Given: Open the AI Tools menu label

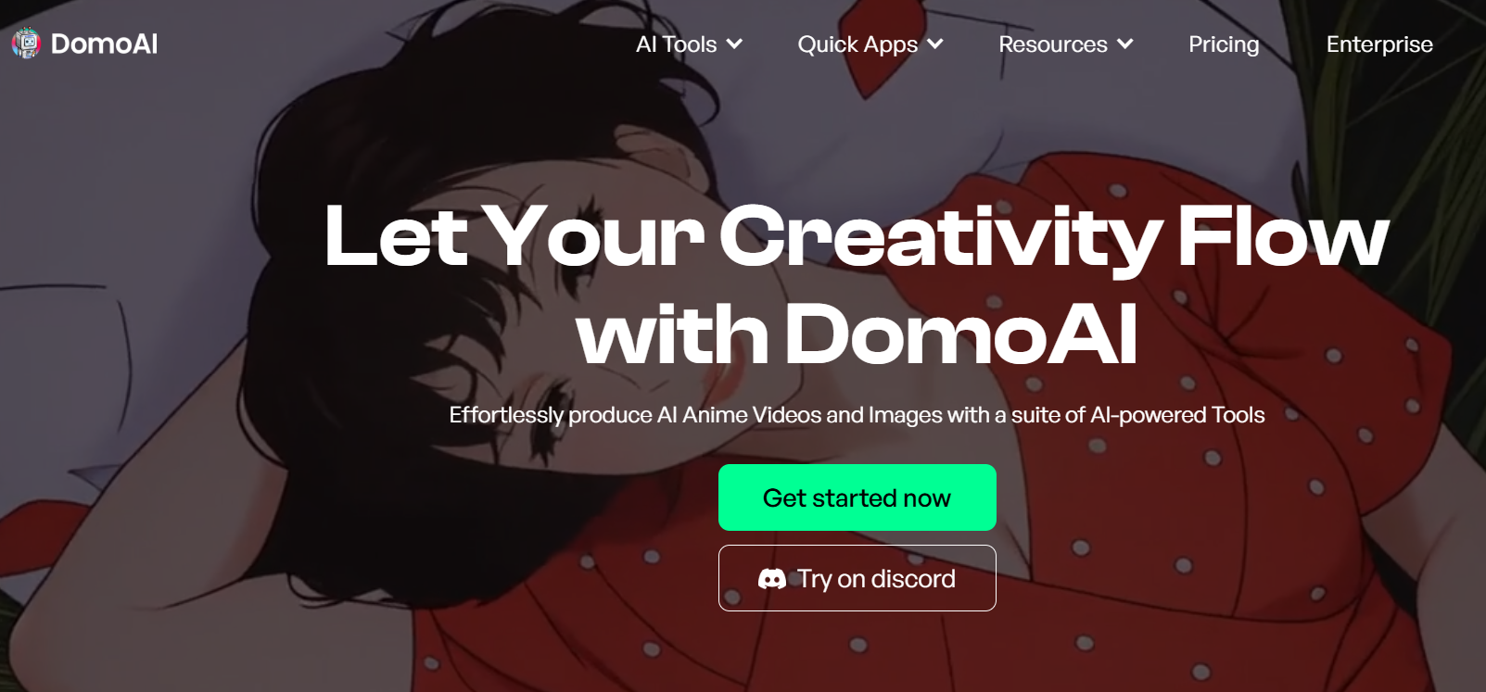Looking at the screenshot, I should (x=676, y=44).
